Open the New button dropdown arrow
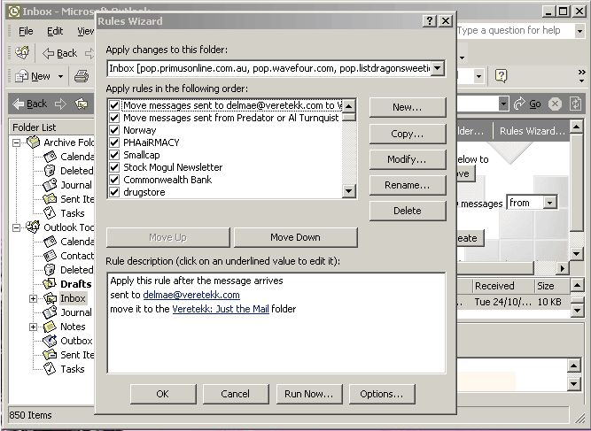 60,76
